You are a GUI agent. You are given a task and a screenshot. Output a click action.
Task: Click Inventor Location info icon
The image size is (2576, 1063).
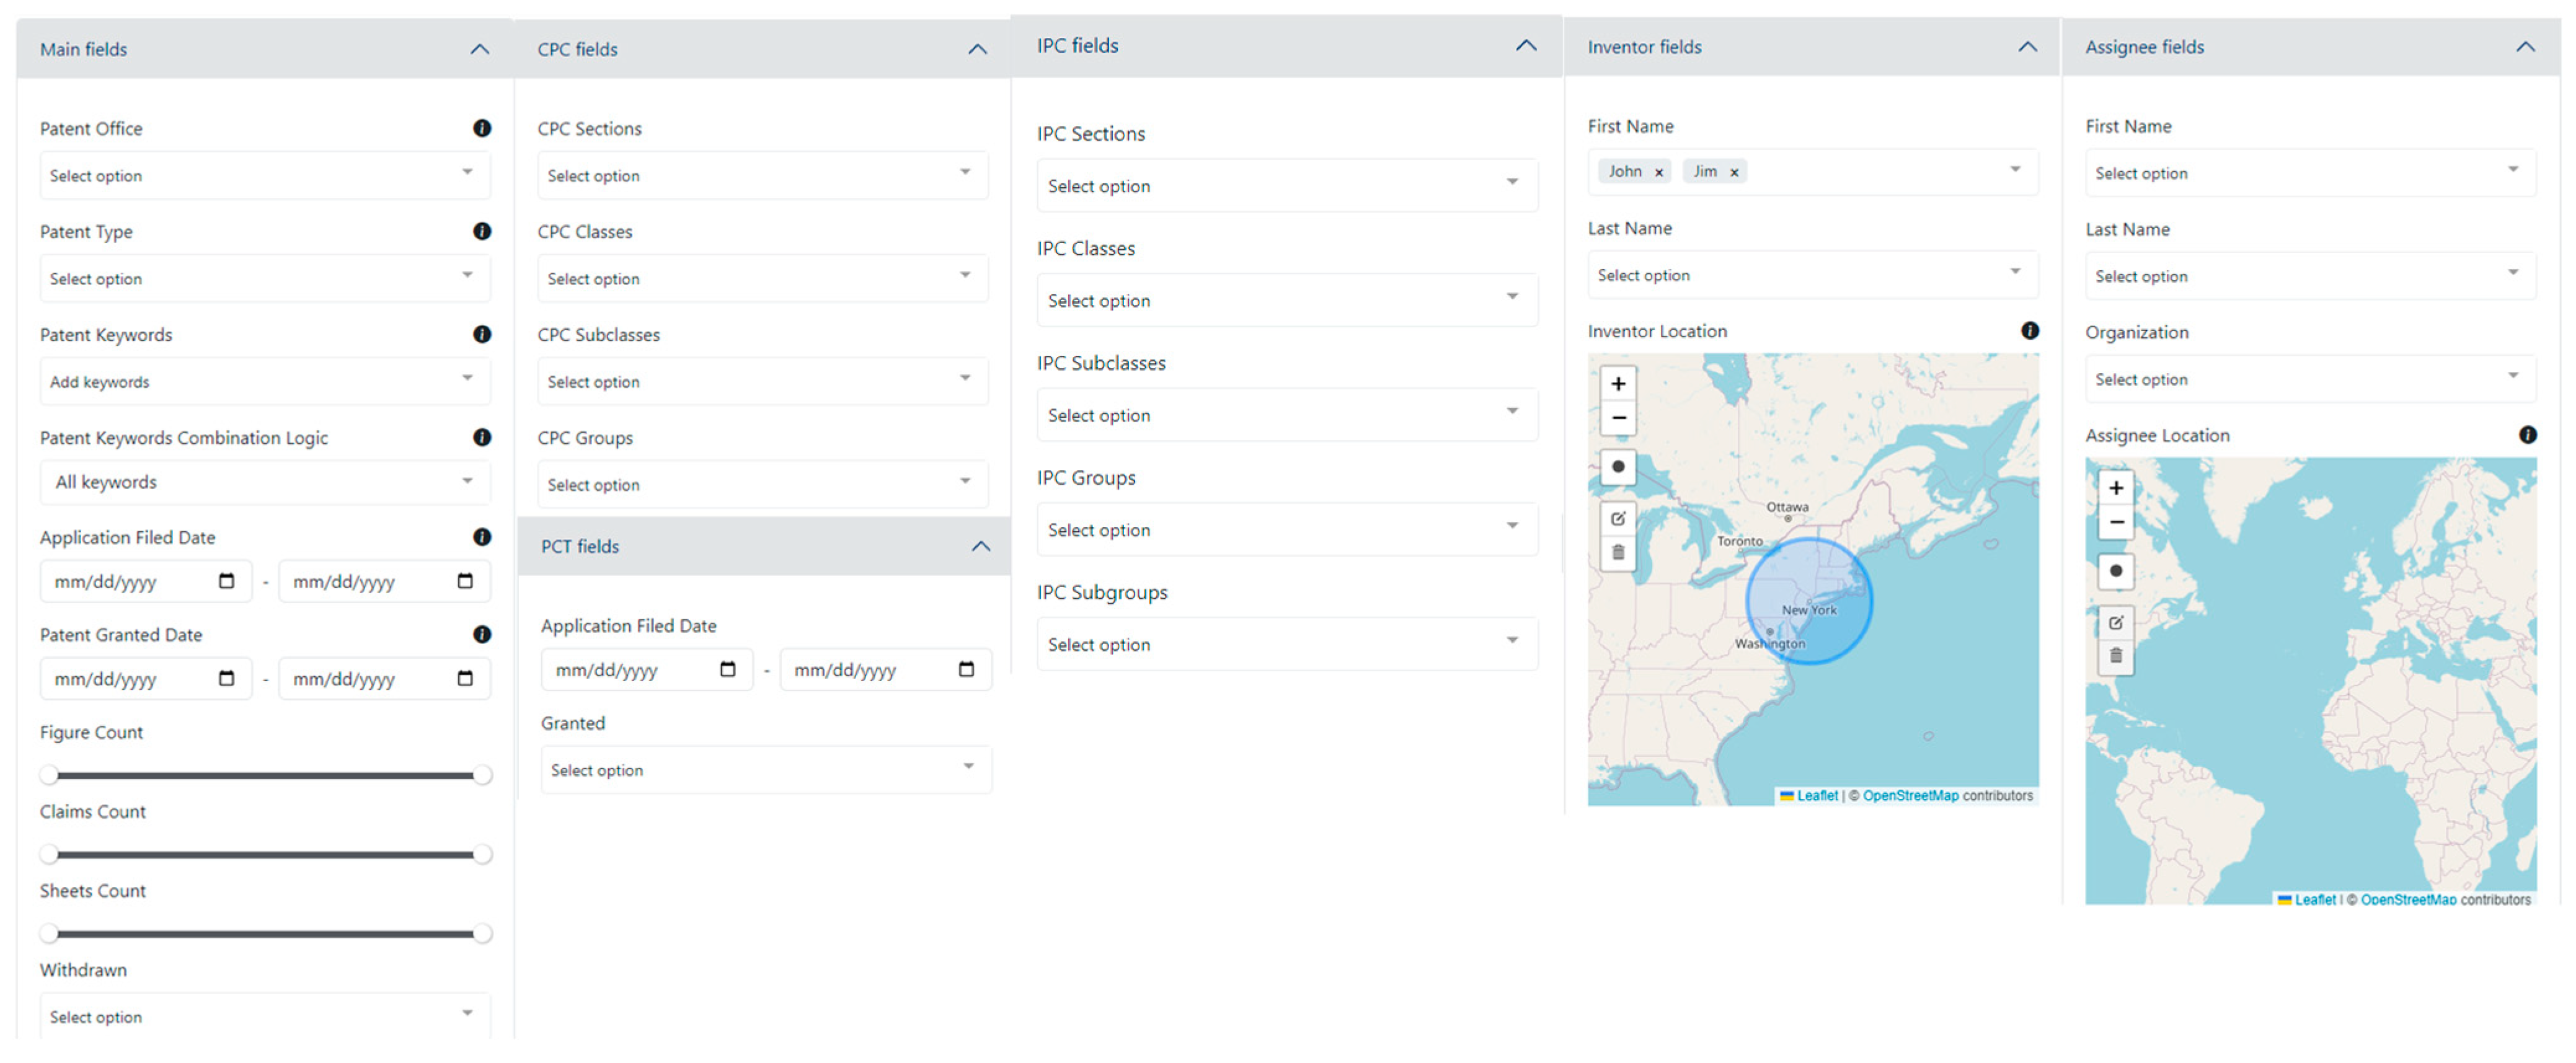click(x=2030, y=331)
